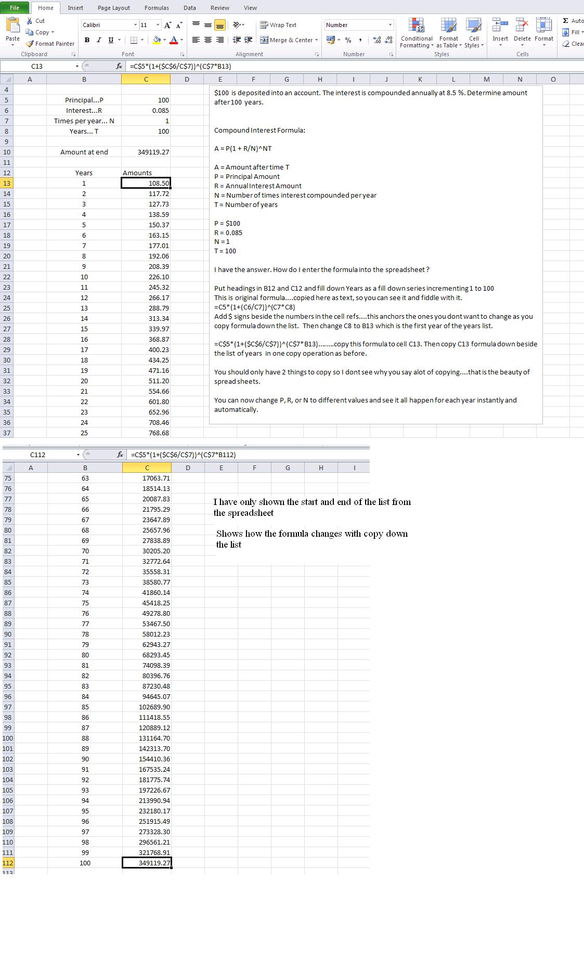This screenshot has width=584, height=959.
Task: Open the font size dropdown
Action: [x=158, y=25]
